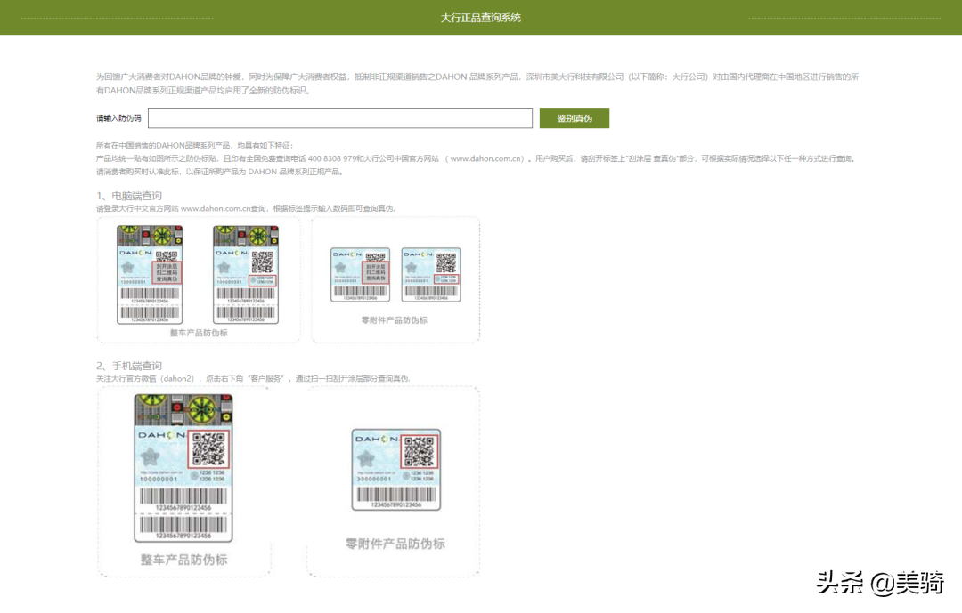This screenshot has height=613, width=962.
Task: Open desktop-section parts label with scratch-coating text
Action: pyautogui.click(x=360, y=275)
